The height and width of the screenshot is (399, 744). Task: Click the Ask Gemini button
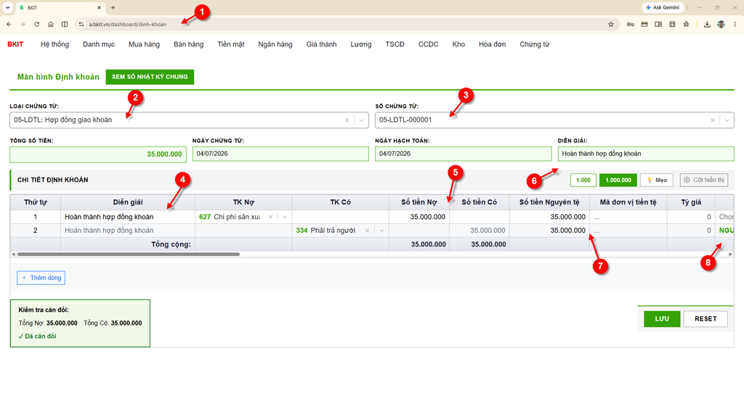[663, 7]
